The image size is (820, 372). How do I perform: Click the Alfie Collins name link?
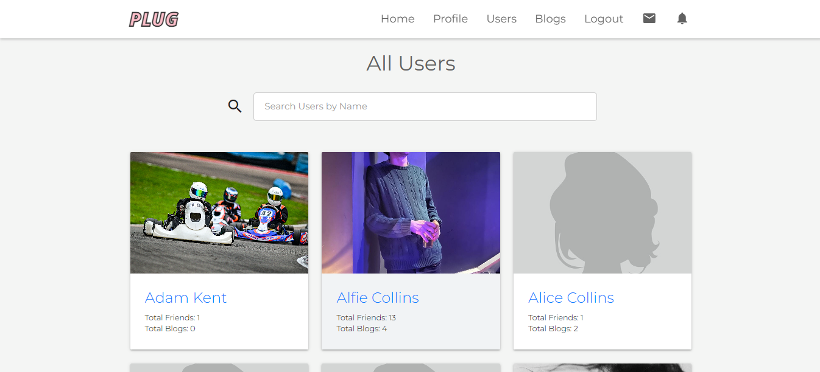pos(378,298)
